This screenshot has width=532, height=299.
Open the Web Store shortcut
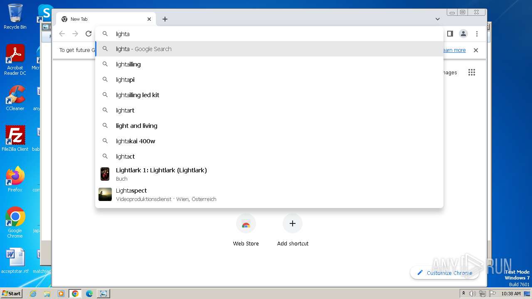point(246,230)
